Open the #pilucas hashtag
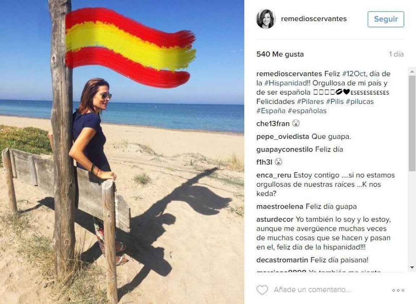 [x=360, y=101]
